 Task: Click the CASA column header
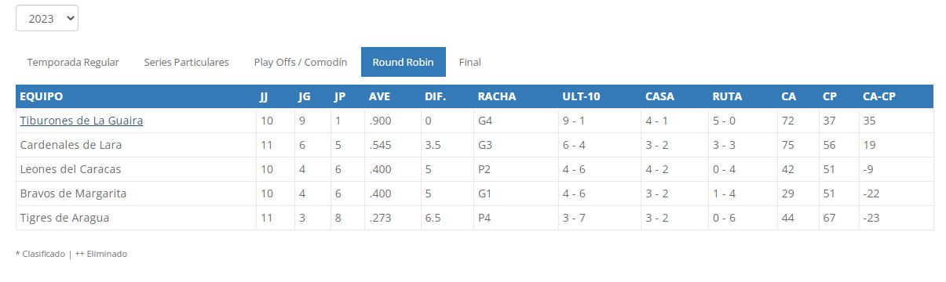click(x=659, y=96)
